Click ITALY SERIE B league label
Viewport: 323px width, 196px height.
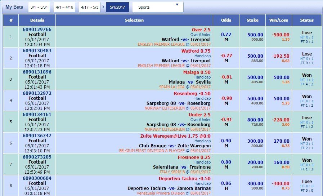172,172
